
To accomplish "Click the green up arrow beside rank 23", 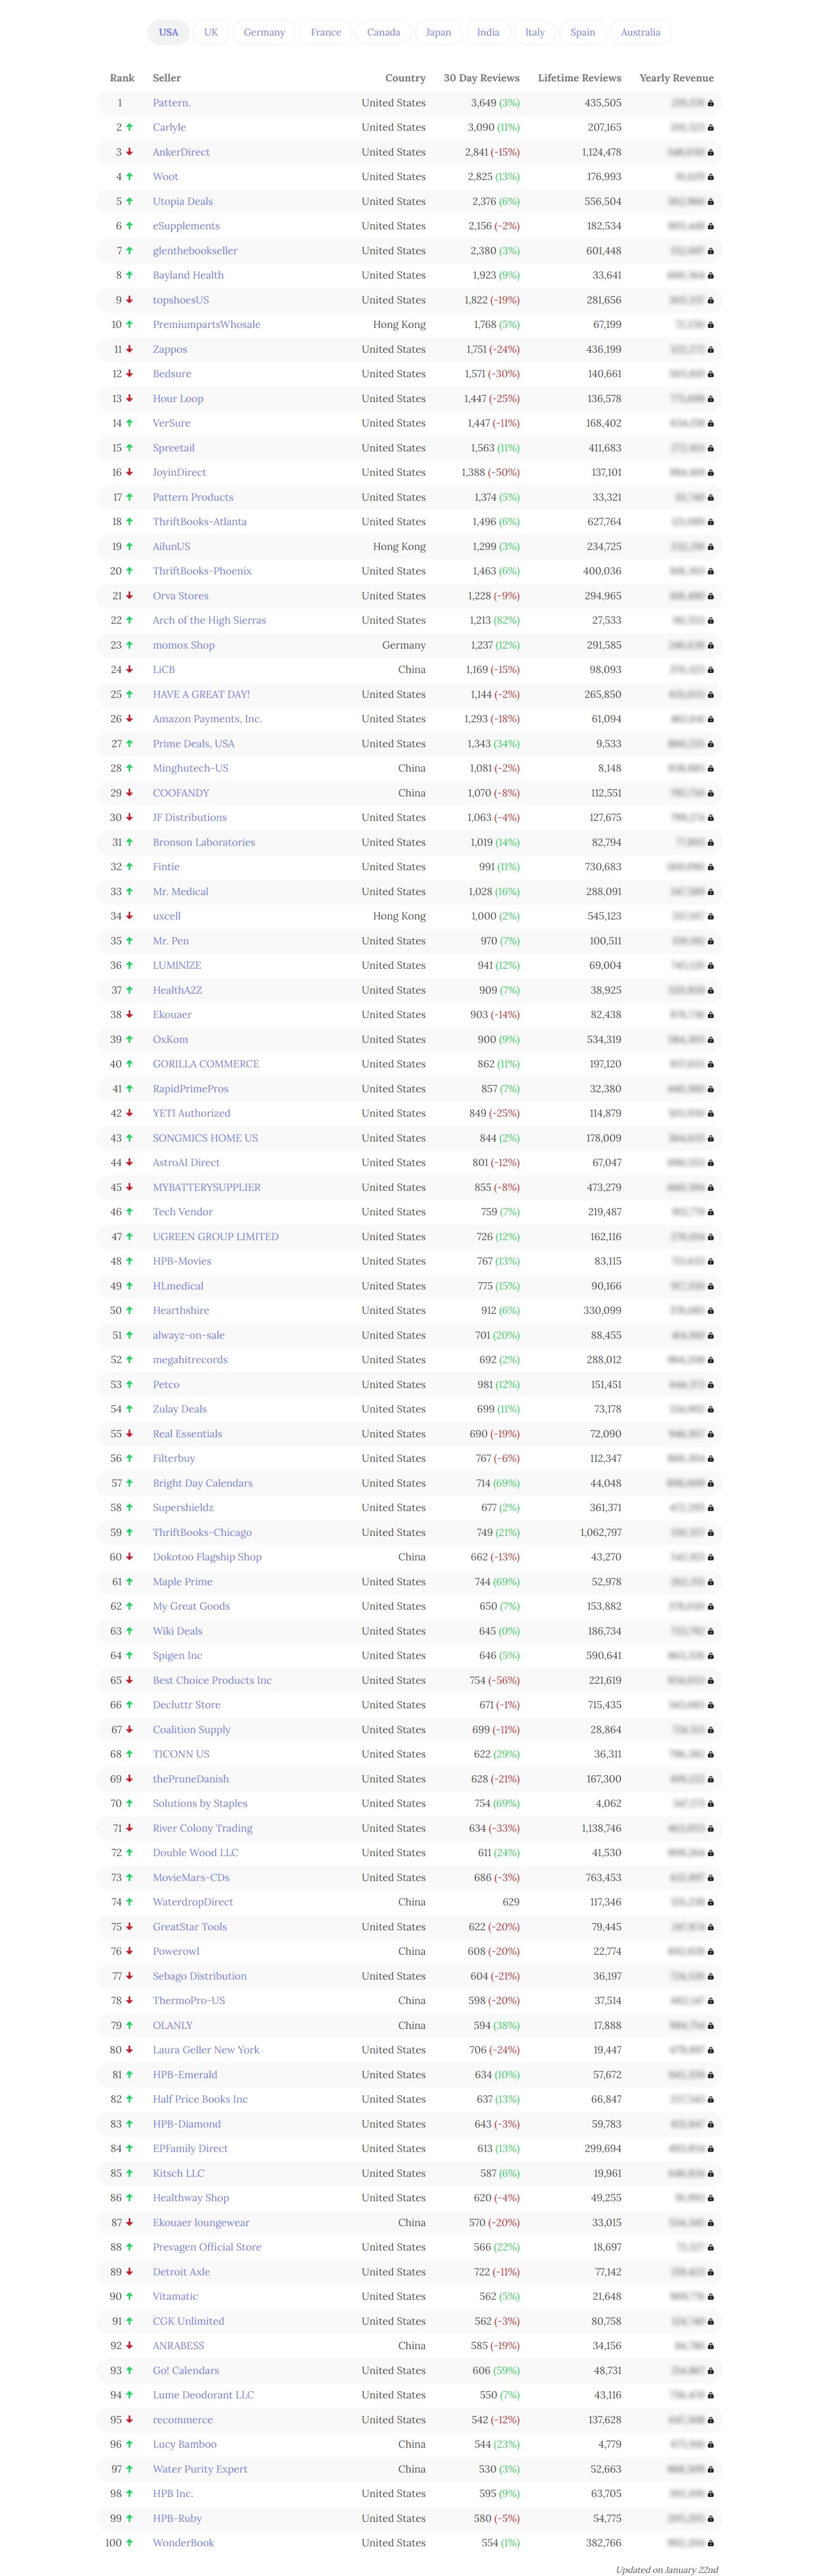I will point(129,645).
